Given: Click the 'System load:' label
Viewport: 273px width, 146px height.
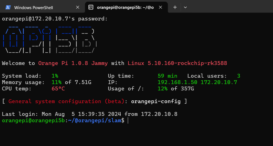Looking at the screenshot, I should 22,76.
